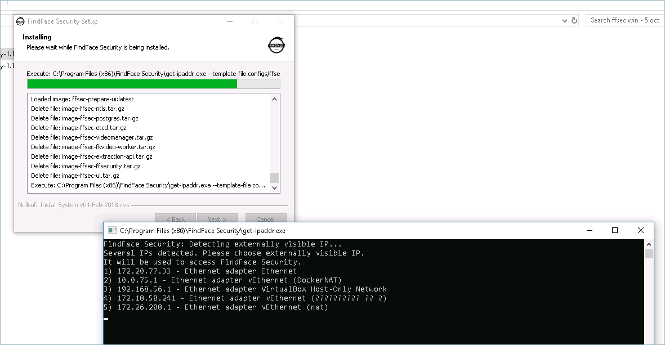
Task: Click the installer log scroll up arrow
Action: 274,99
